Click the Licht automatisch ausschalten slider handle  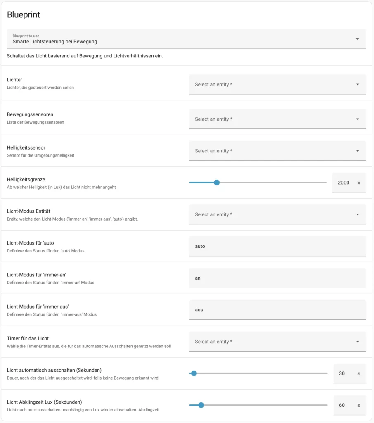(x=194, y=373)
